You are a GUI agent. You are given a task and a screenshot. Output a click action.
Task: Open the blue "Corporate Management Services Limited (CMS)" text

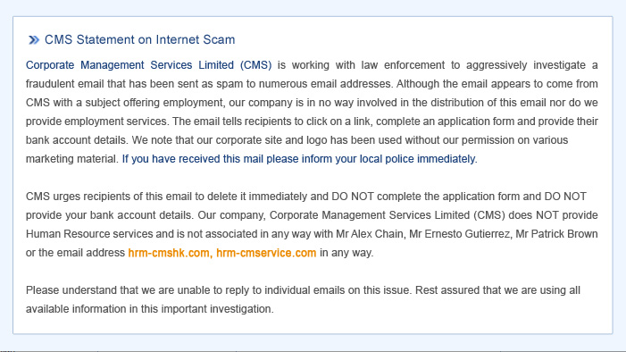[x=149, y=65]
